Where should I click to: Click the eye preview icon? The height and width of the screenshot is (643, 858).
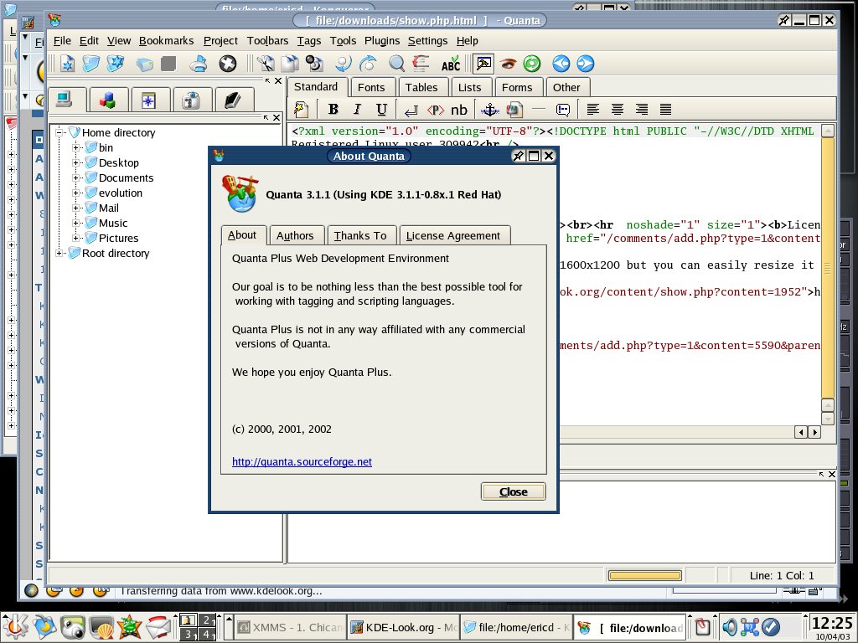click(x=508, y=64)
